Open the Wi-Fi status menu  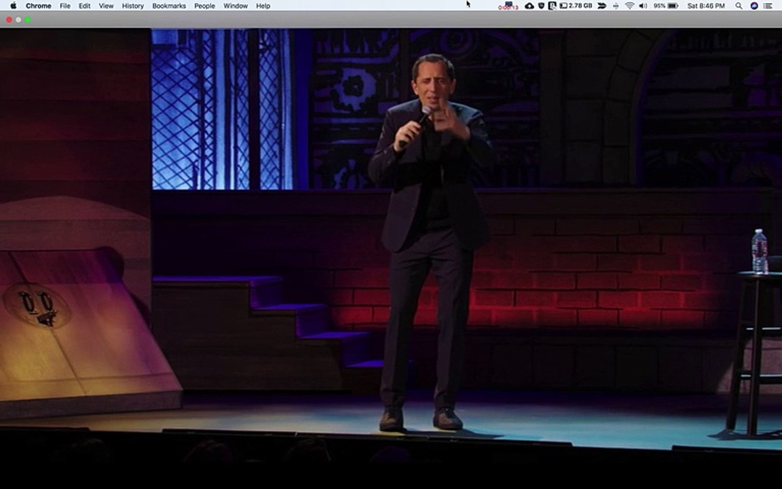click(x=629, y=6)
